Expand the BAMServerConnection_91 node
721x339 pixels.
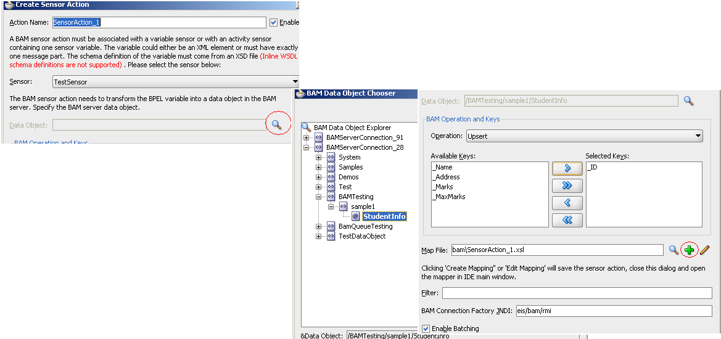(x=307, y=137)
